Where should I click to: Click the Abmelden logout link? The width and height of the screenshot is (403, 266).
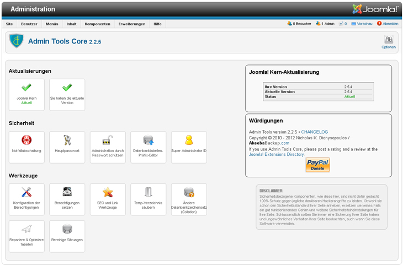click(x=388, y=24)
